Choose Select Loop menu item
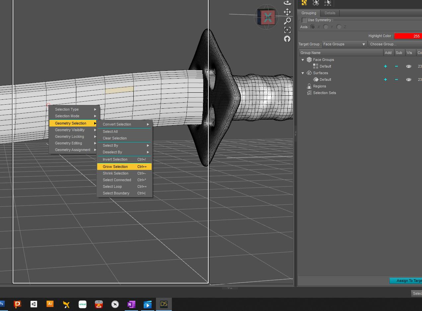The width and height of the screenshot is (422, 311). click(124, 186)
